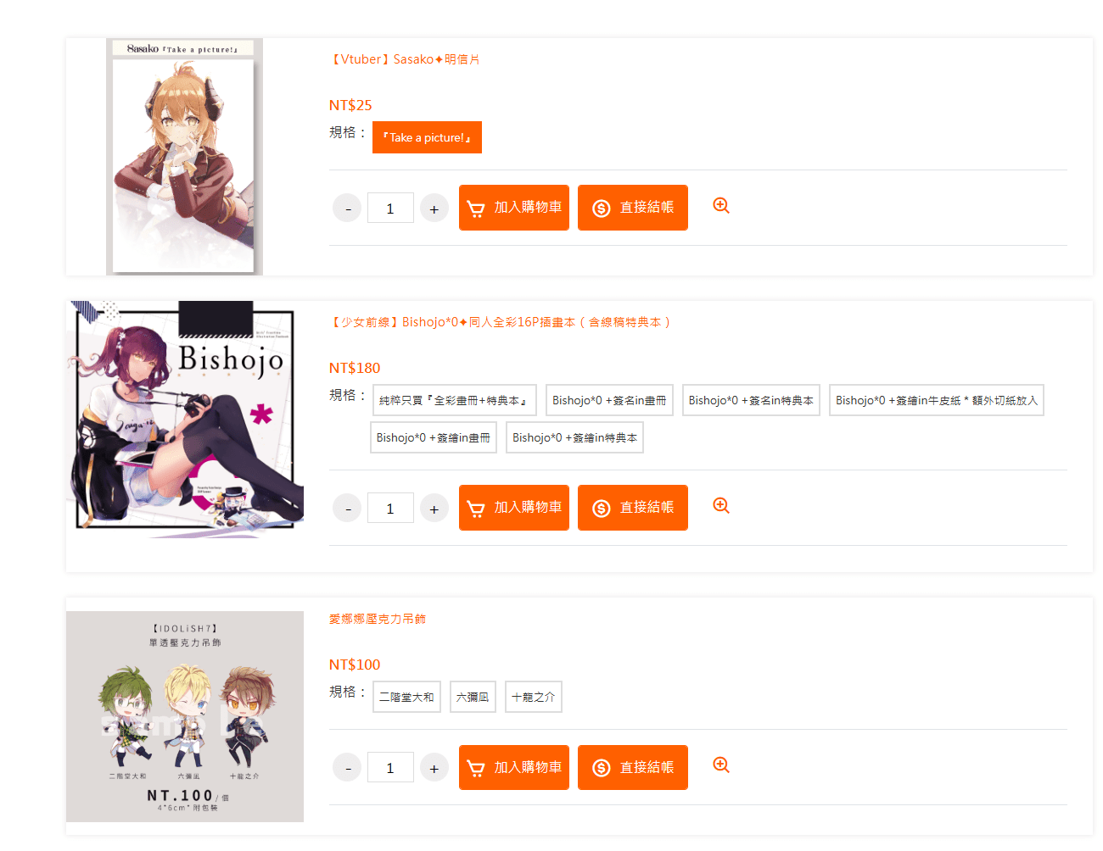Select the 『Take a picture!』 variant

(x=427, y=137)
